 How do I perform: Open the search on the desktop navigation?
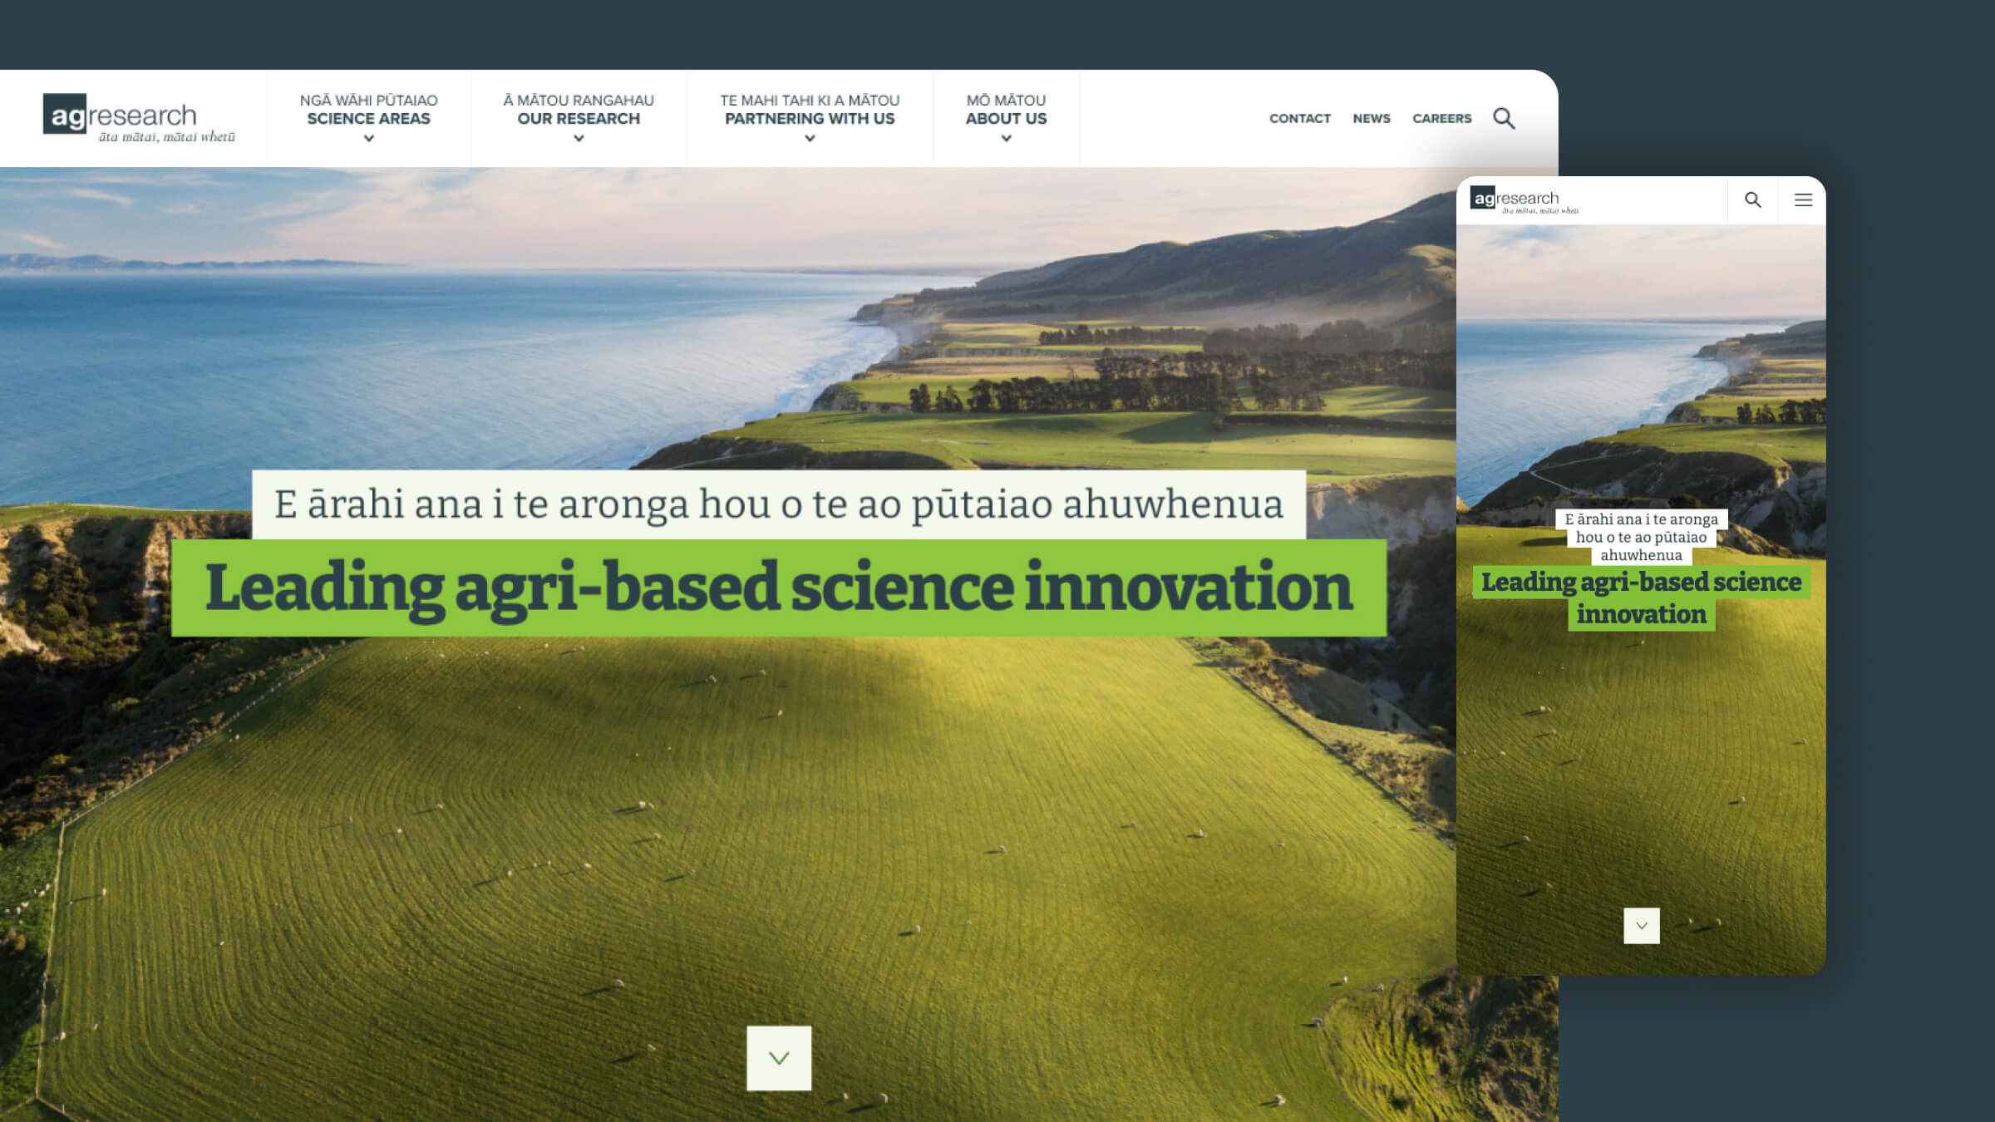pyautogui.click(x=1503, y=118)
